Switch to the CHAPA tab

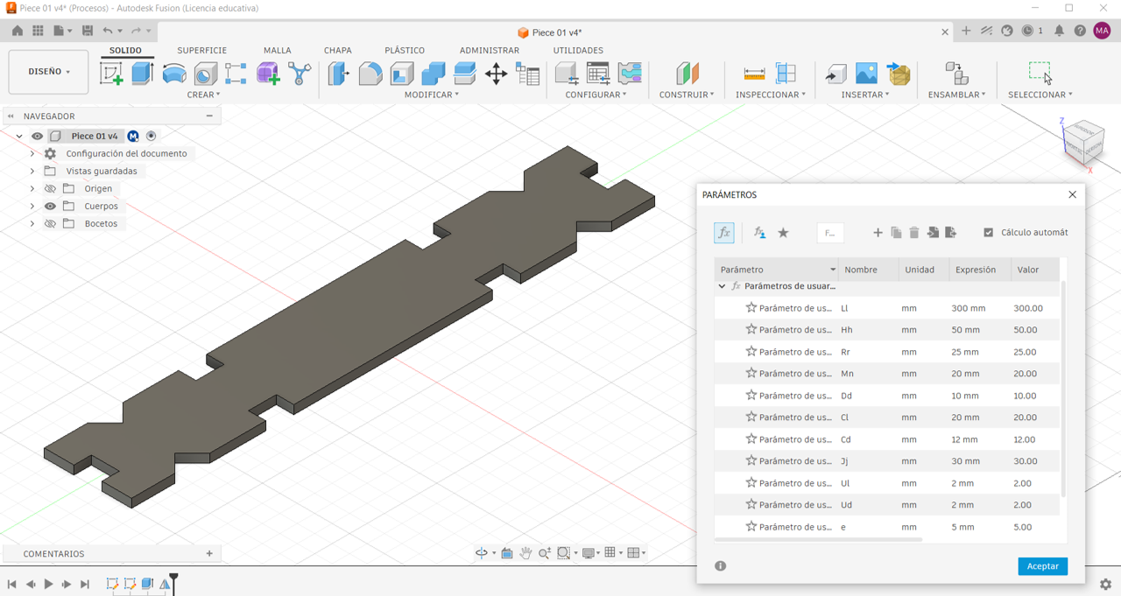(338, 51)
